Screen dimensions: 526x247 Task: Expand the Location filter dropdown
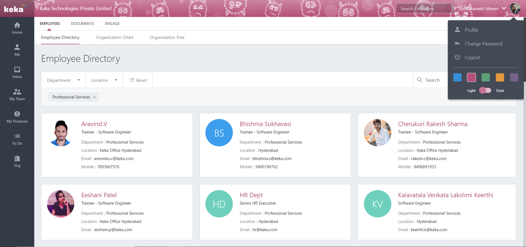coord(104,80)
